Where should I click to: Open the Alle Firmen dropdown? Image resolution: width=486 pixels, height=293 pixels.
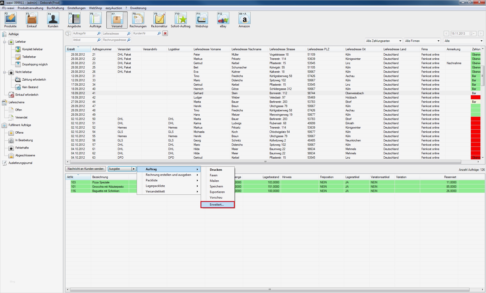coord(422,41)
